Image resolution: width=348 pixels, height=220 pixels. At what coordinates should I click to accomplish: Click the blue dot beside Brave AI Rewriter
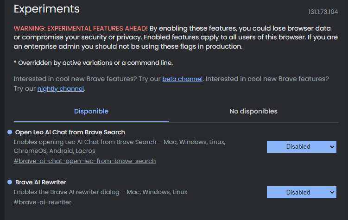[10, 182]
